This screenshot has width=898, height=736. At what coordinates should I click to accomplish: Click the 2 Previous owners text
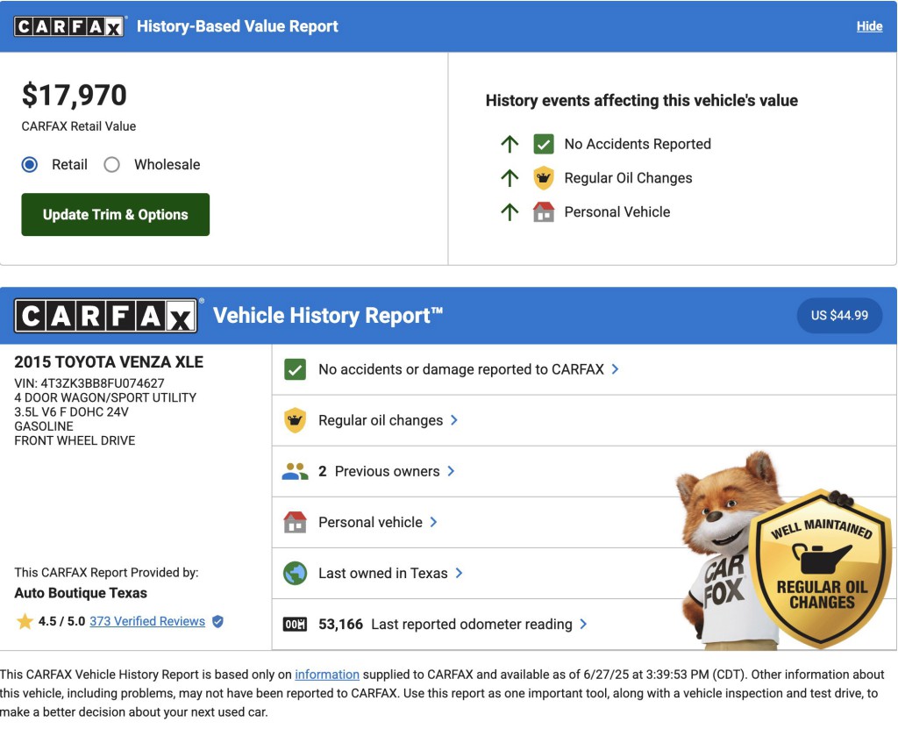click(x=379, y=471)
